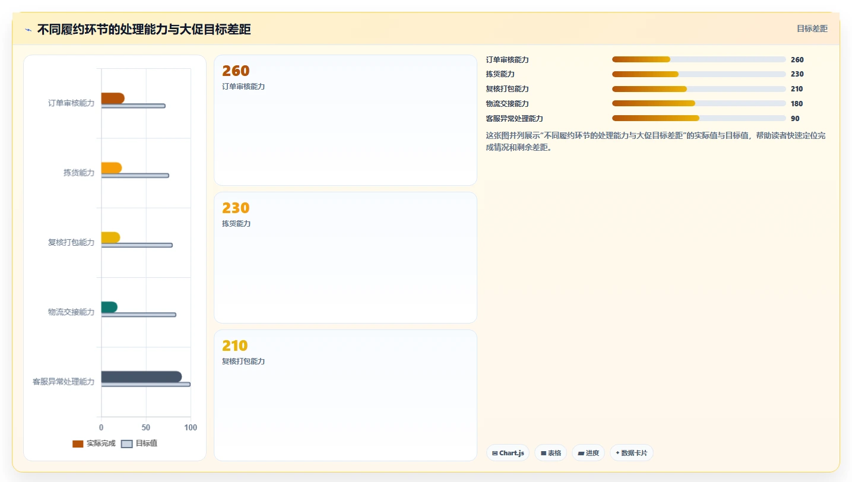
Task: Click the 客服异常处理能力 axis label in chart
Action: tap(64, 382)
